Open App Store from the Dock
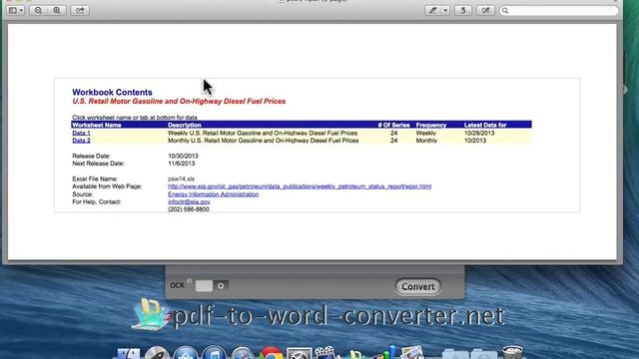639x359 pixels. [186, 354]
